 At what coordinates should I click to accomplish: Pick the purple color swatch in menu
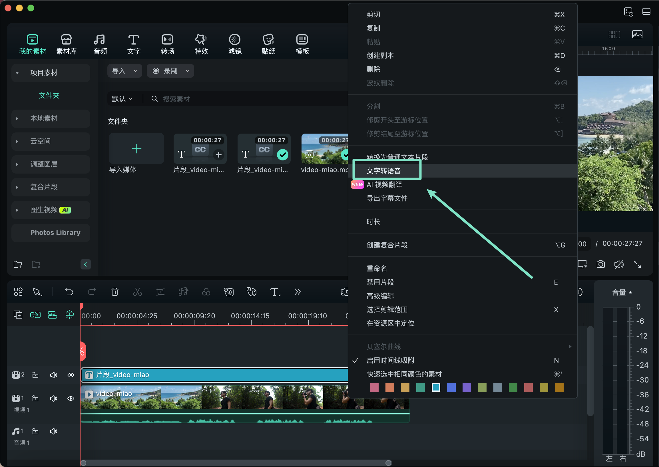coord(467,387)
